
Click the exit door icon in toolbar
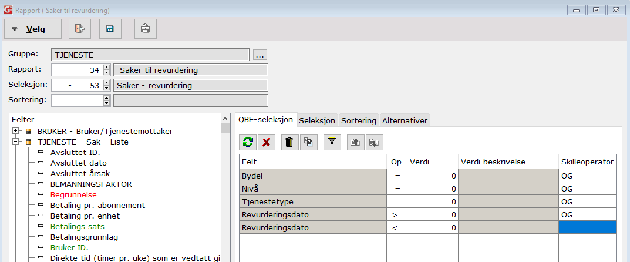click(x=79, y=29)
